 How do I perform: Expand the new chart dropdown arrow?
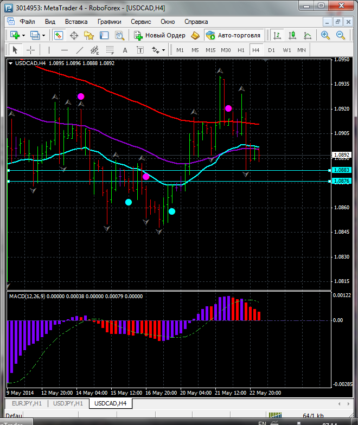24,35
